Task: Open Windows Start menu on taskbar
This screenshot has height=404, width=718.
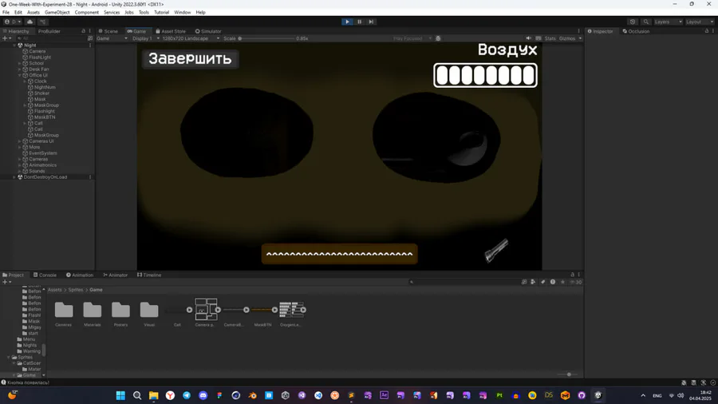Action: click(120, 395)
